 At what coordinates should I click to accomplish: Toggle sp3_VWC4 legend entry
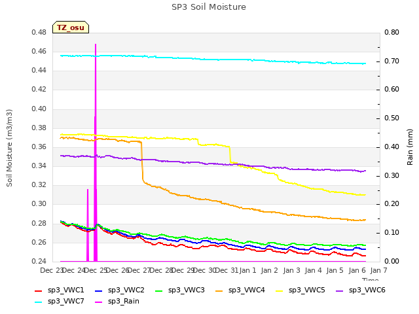(x=240, y=290)
